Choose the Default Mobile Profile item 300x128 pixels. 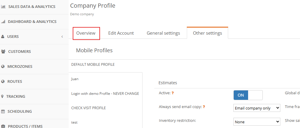(x=93, y=65)
